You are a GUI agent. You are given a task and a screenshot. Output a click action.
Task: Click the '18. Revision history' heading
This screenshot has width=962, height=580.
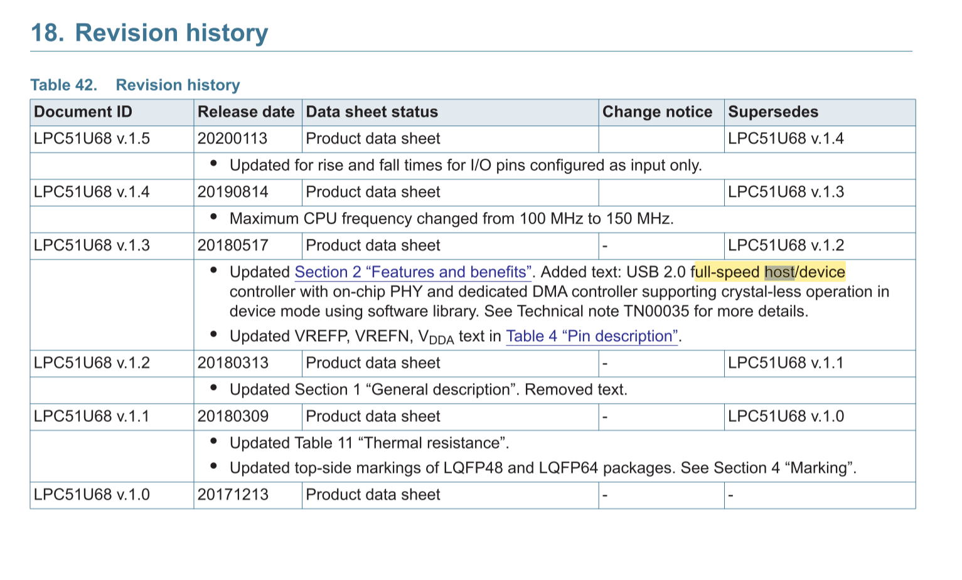tap(149, 33)
